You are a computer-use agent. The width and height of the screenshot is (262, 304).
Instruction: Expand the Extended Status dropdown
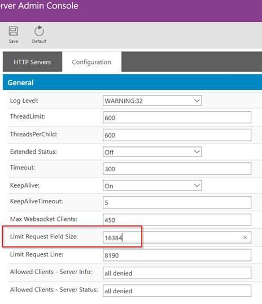pyautogui.click(x=152, y=152)
